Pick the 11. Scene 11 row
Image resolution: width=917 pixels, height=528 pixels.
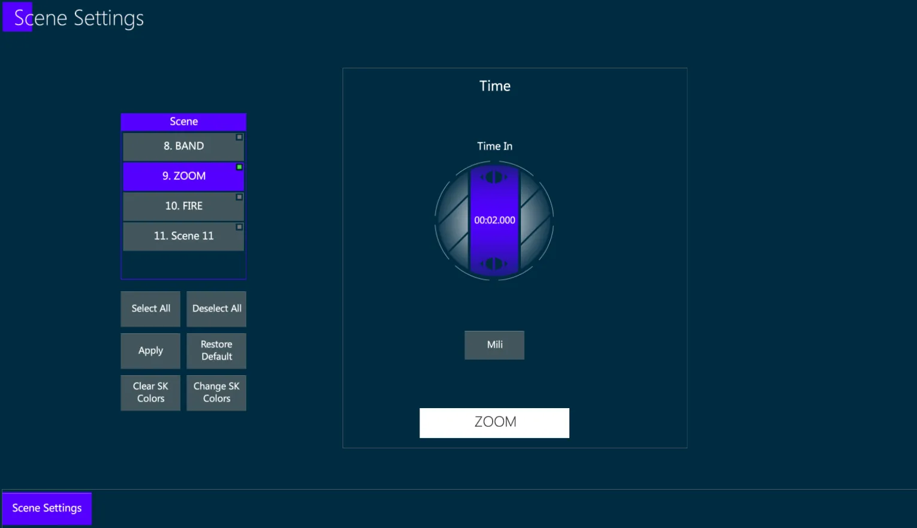[x=183, y=236]
